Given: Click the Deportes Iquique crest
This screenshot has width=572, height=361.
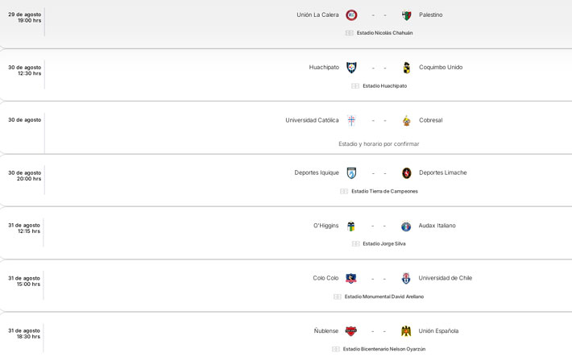Looking at the screenshot, I should [x=351, y=172].
